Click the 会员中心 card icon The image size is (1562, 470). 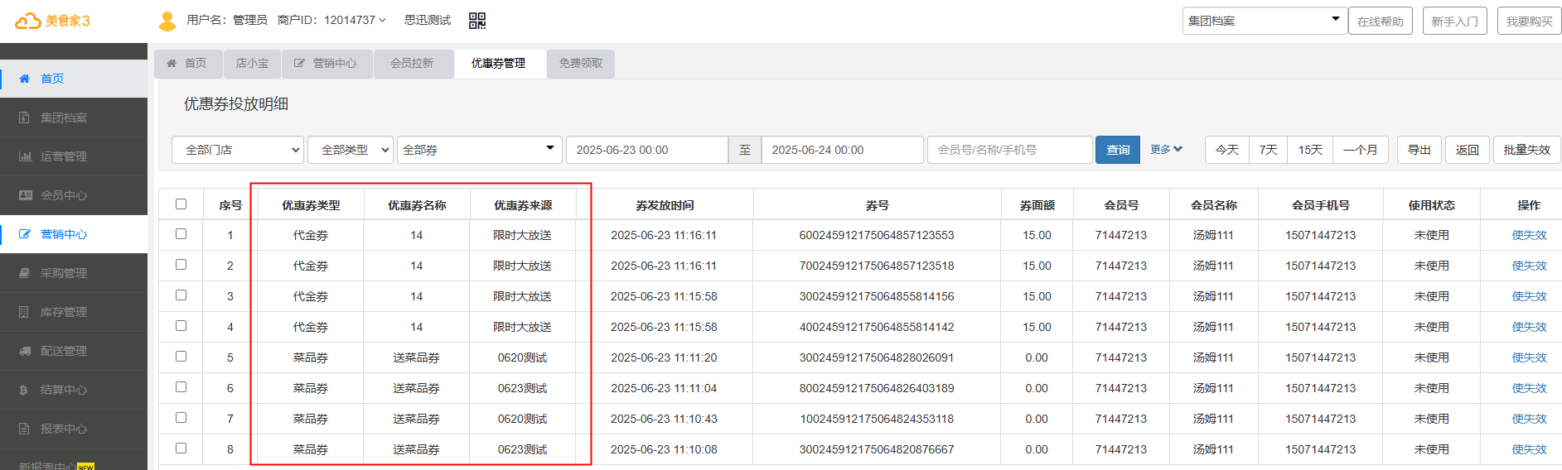tap(25, 195)
